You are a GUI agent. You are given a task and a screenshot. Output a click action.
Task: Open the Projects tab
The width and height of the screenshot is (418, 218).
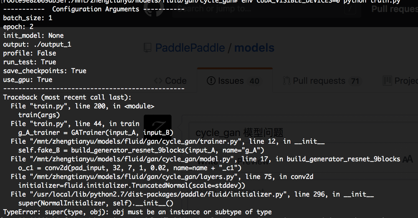(400, 81)
